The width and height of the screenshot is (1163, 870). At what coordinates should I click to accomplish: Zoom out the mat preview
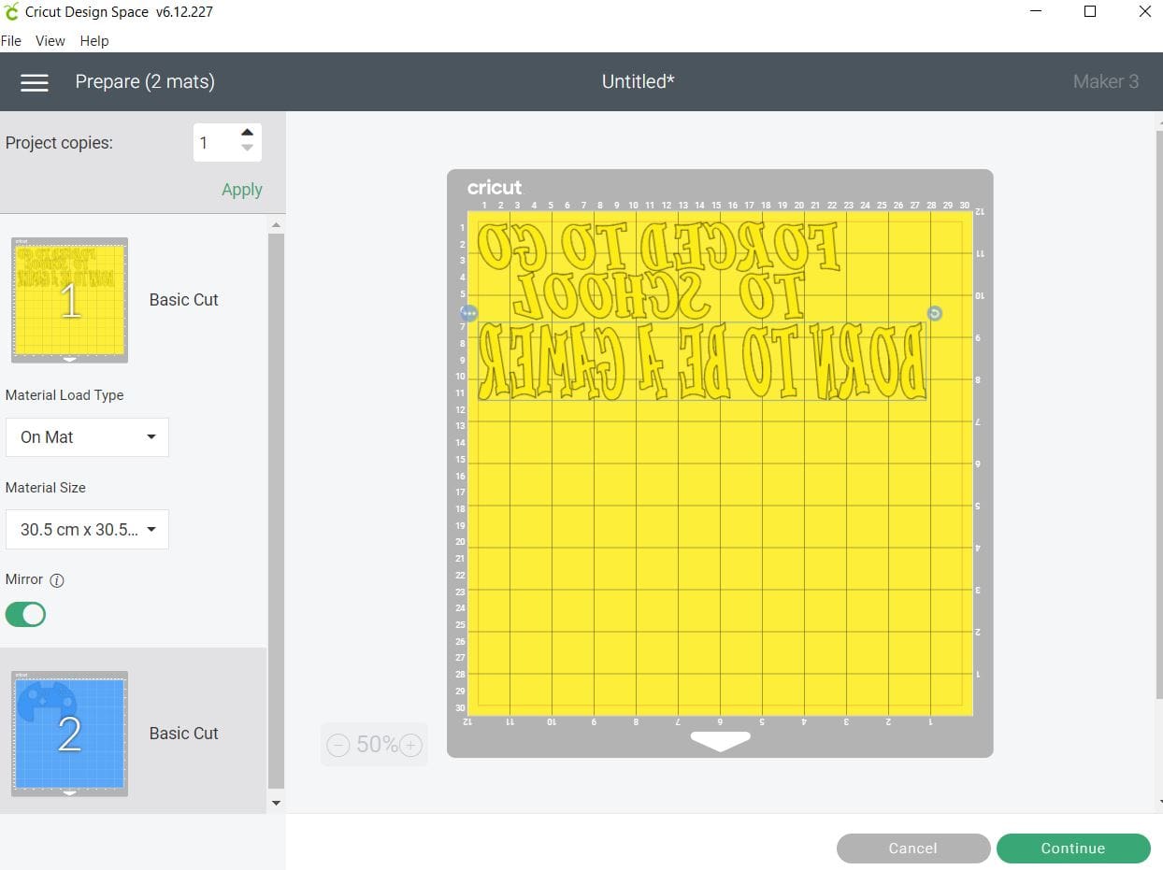(339, 745)
